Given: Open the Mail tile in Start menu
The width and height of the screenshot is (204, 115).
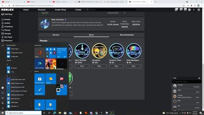Looking at the screenshot, I should pyautogui.click(x=62, y=53).
